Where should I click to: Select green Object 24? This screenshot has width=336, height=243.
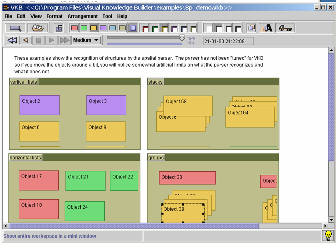(85, 211)
